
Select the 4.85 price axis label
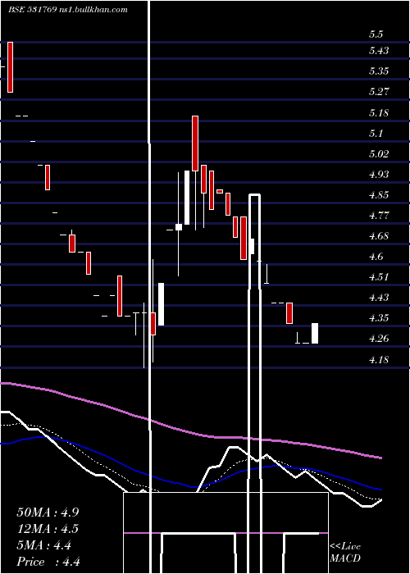[379, 195]
